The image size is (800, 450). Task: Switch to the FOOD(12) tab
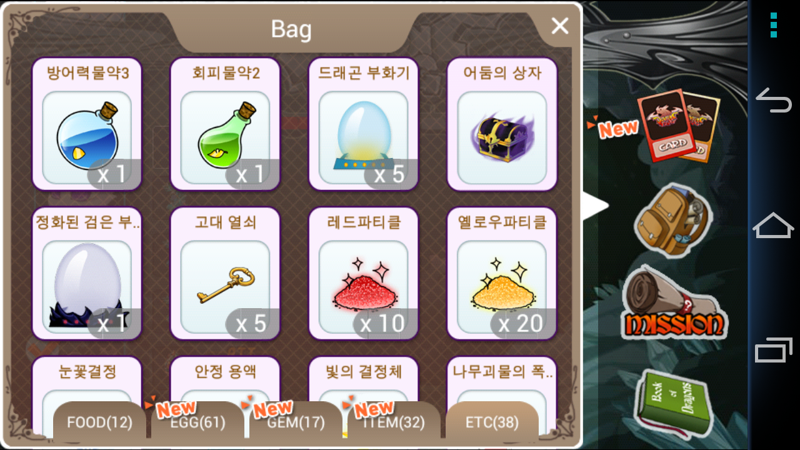tap(100, 422)
